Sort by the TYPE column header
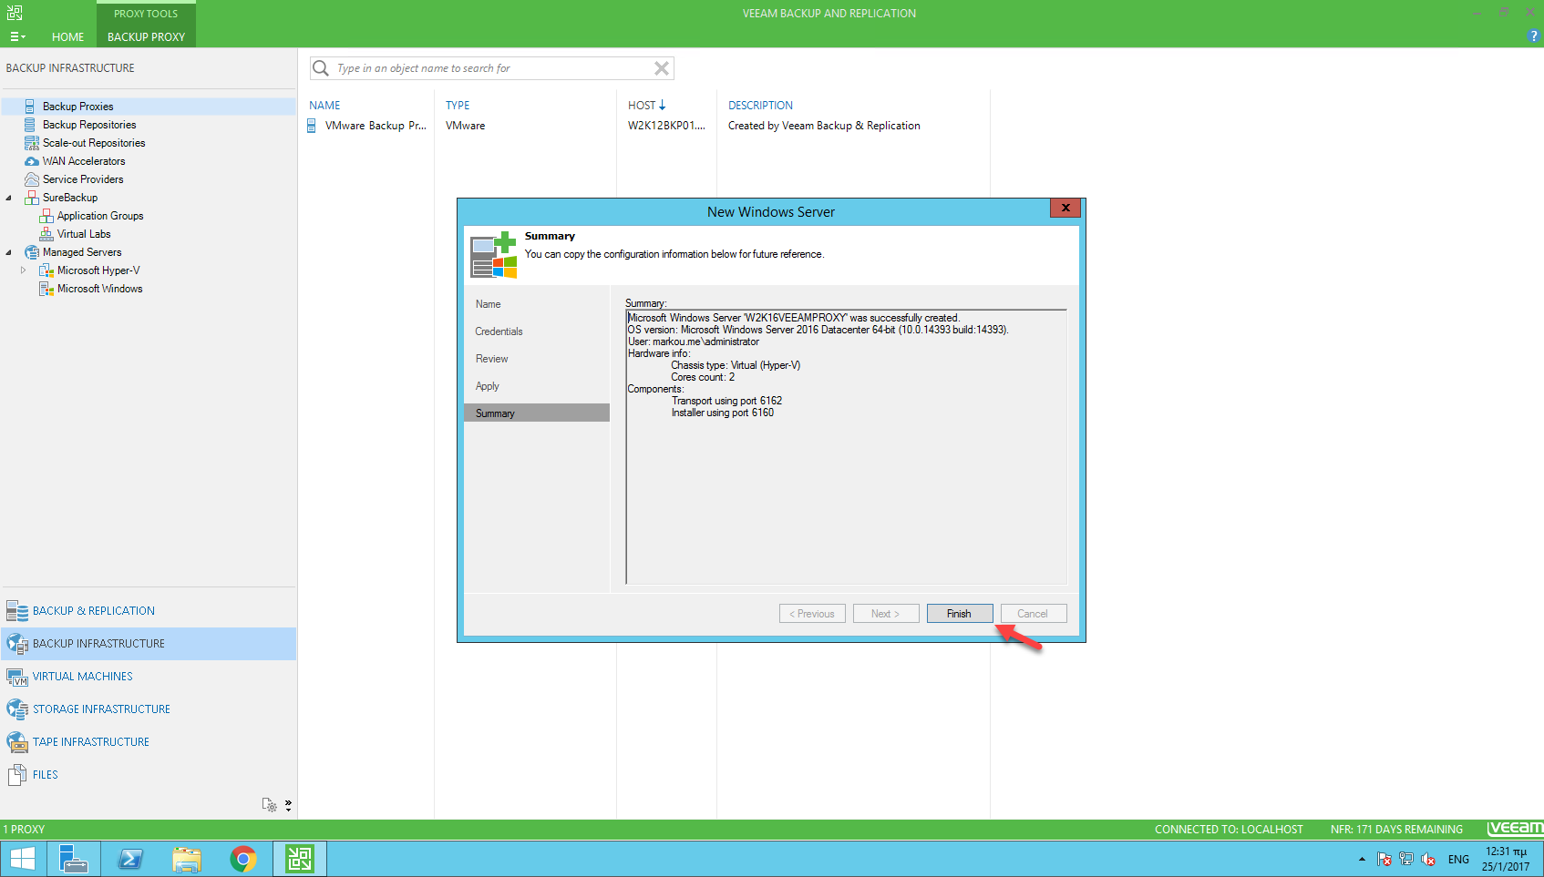Screen dimensions: 1544x877 tap(458, 106)
